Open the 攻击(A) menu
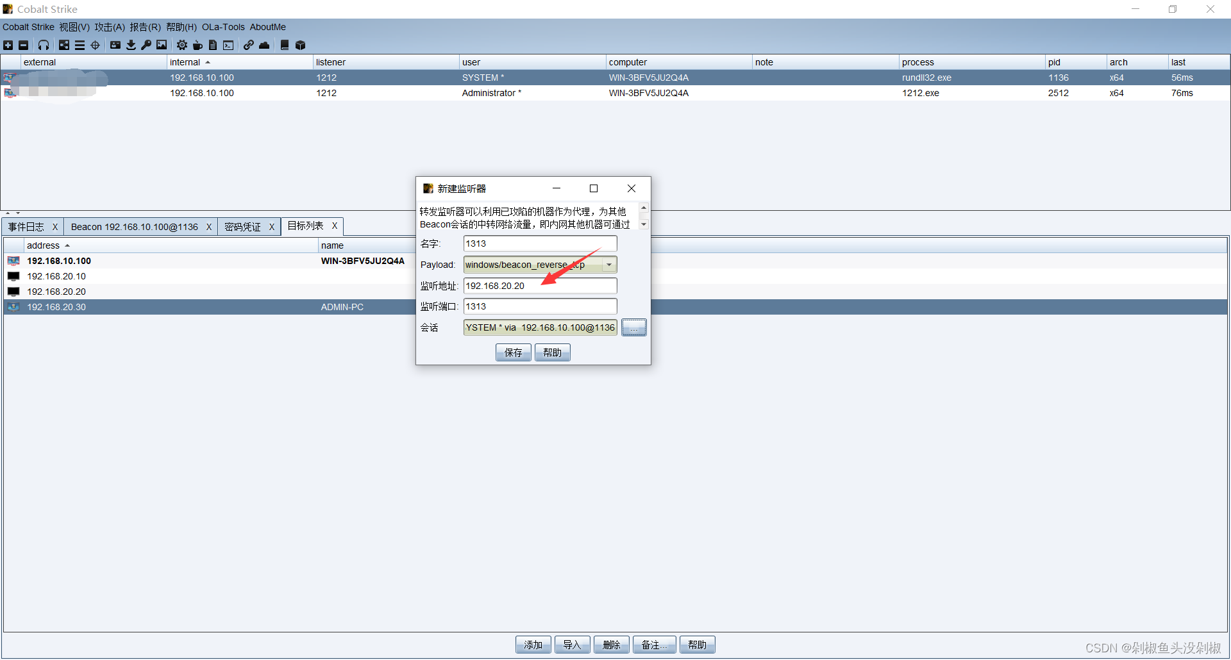The width and height of the screenshot is (1231, 660). coord(110,27)
